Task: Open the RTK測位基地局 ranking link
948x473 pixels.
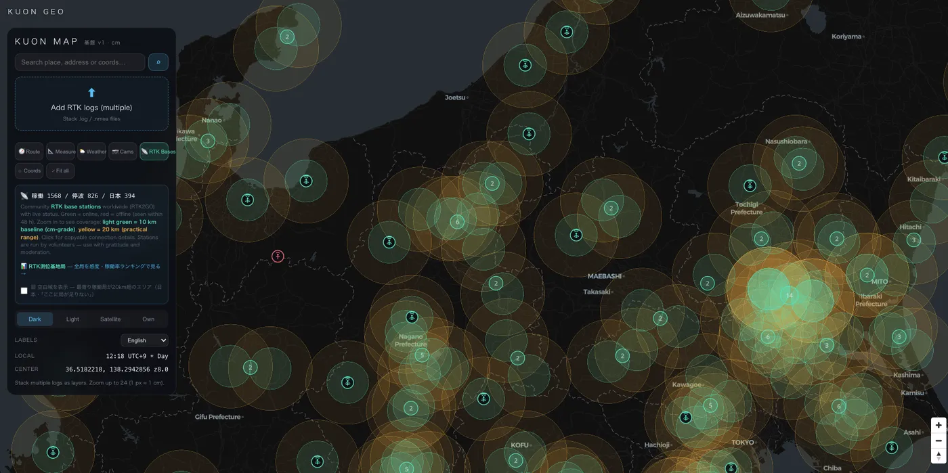Action: click(91, 269)
